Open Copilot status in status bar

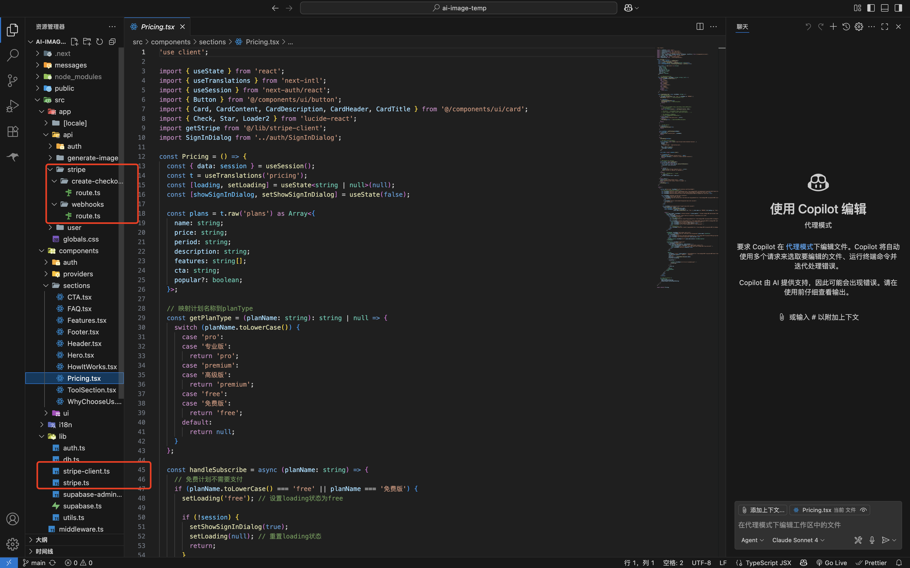point(803,563)
